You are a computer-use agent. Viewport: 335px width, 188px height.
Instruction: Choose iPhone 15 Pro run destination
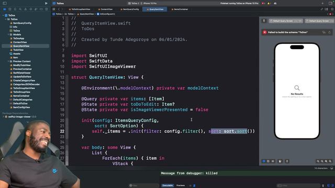click(x=149, y=4)
